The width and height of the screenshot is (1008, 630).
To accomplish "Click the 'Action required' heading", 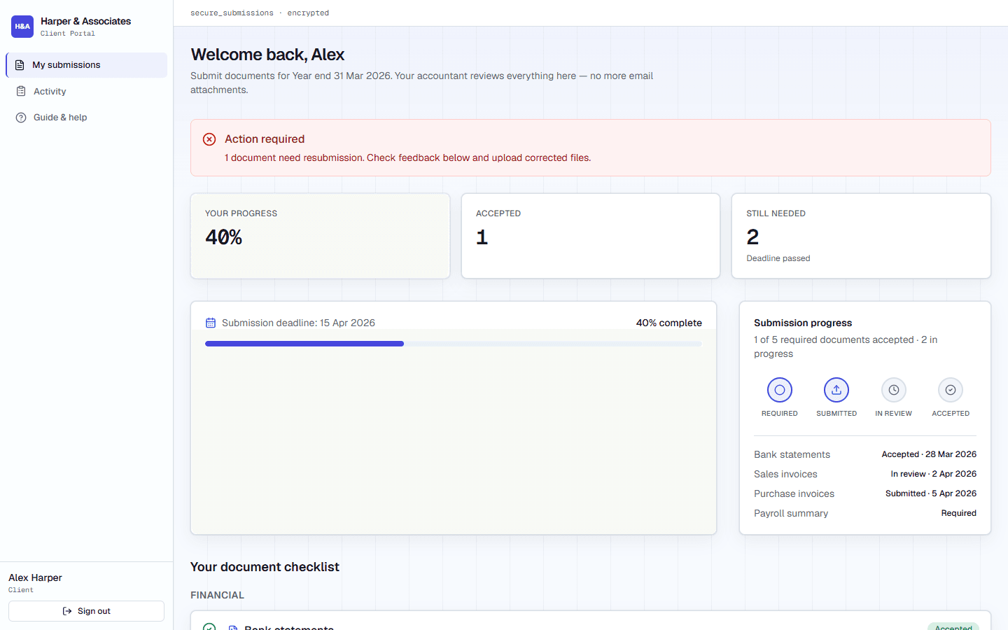I will click(265, 139).
